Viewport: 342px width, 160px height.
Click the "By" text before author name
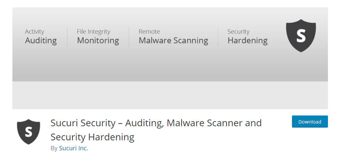coord(54,148)
